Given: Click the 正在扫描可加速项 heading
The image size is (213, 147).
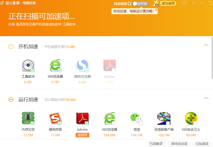Looking at the screenshot, I should [x=42, y=16].
